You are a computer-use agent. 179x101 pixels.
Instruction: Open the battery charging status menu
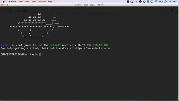(x=161, y=1)
